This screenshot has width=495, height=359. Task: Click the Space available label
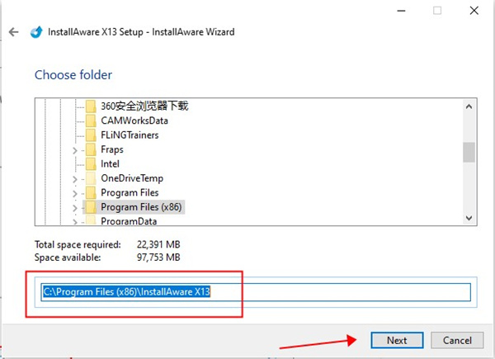68,257
